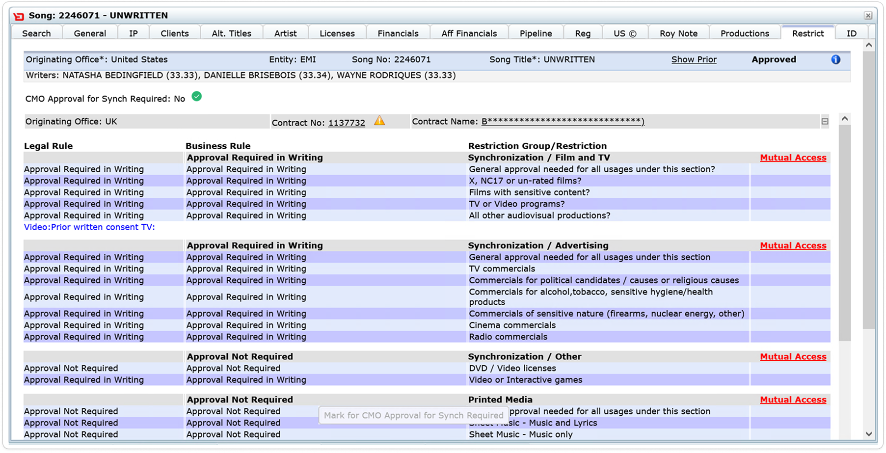Select 'All other audiovisual productions?' row
886x453 pixels.
click(x=427, y=215)
